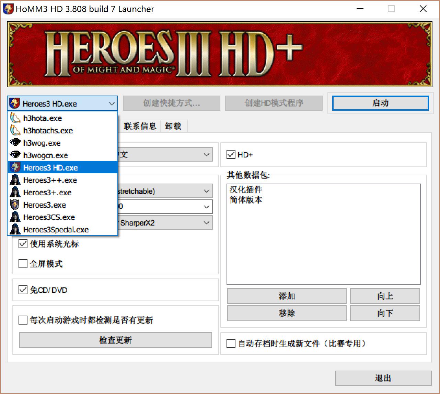
Task: Click the 启动 launch button
Action: point(381,103)
